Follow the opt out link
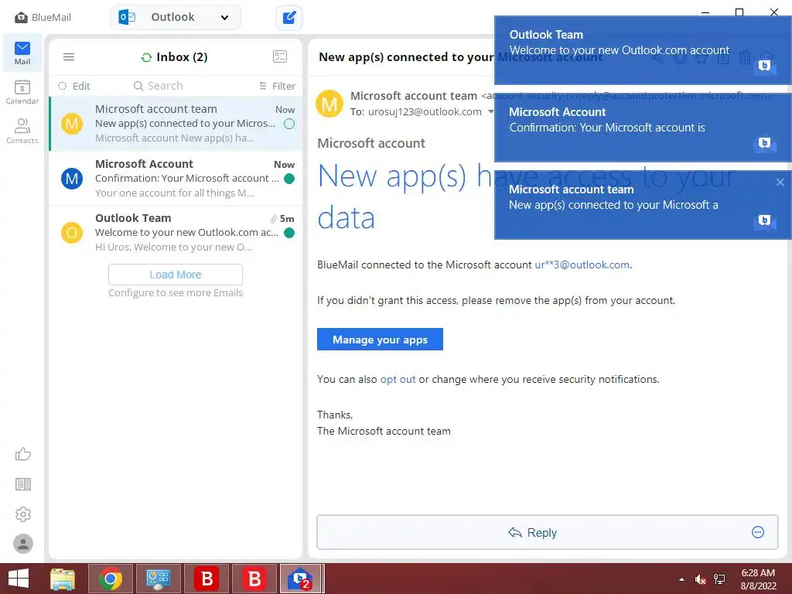 (398, 379)
